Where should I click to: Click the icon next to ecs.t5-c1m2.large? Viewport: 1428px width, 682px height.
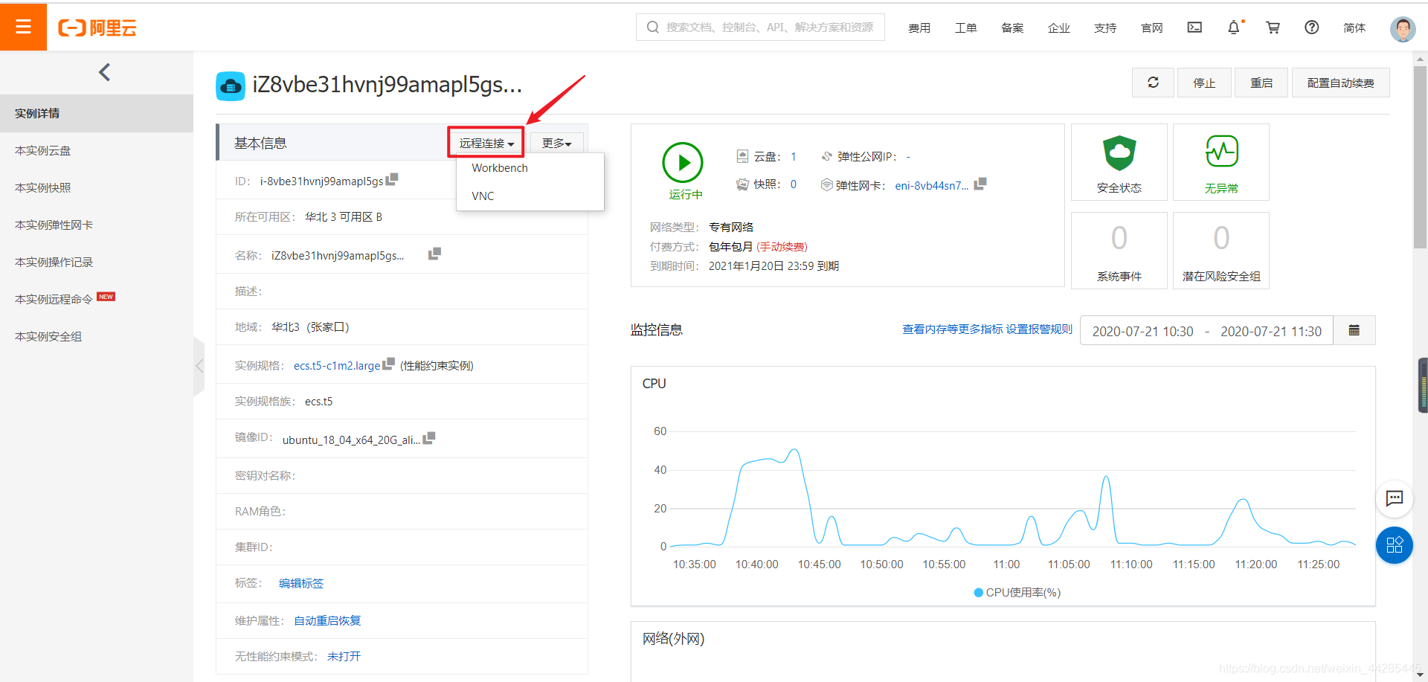388,364
